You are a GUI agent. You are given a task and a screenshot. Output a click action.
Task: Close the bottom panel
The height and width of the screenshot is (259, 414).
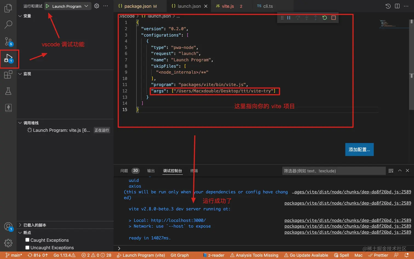(x=407, y=170)
